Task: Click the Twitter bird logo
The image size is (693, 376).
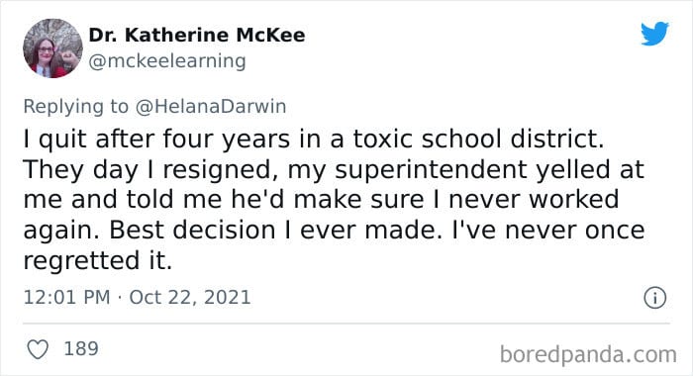Action: (x=655, y=33)
